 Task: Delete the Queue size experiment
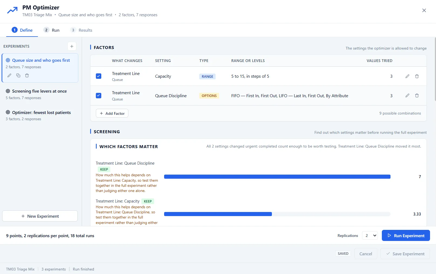(x=27, y=76)
